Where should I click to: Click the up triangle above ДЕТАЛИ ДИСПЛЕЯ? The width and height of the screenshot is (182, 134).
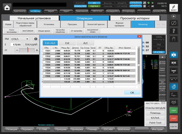pyautogui.click(x=162, y=57)
